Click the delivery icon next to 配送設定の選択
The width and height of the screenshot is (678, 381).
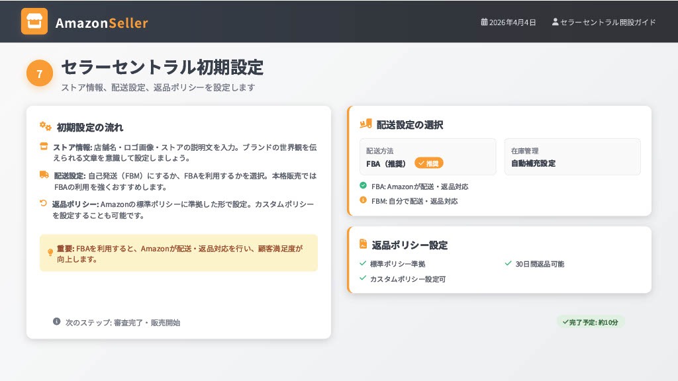tap(365, 124)
